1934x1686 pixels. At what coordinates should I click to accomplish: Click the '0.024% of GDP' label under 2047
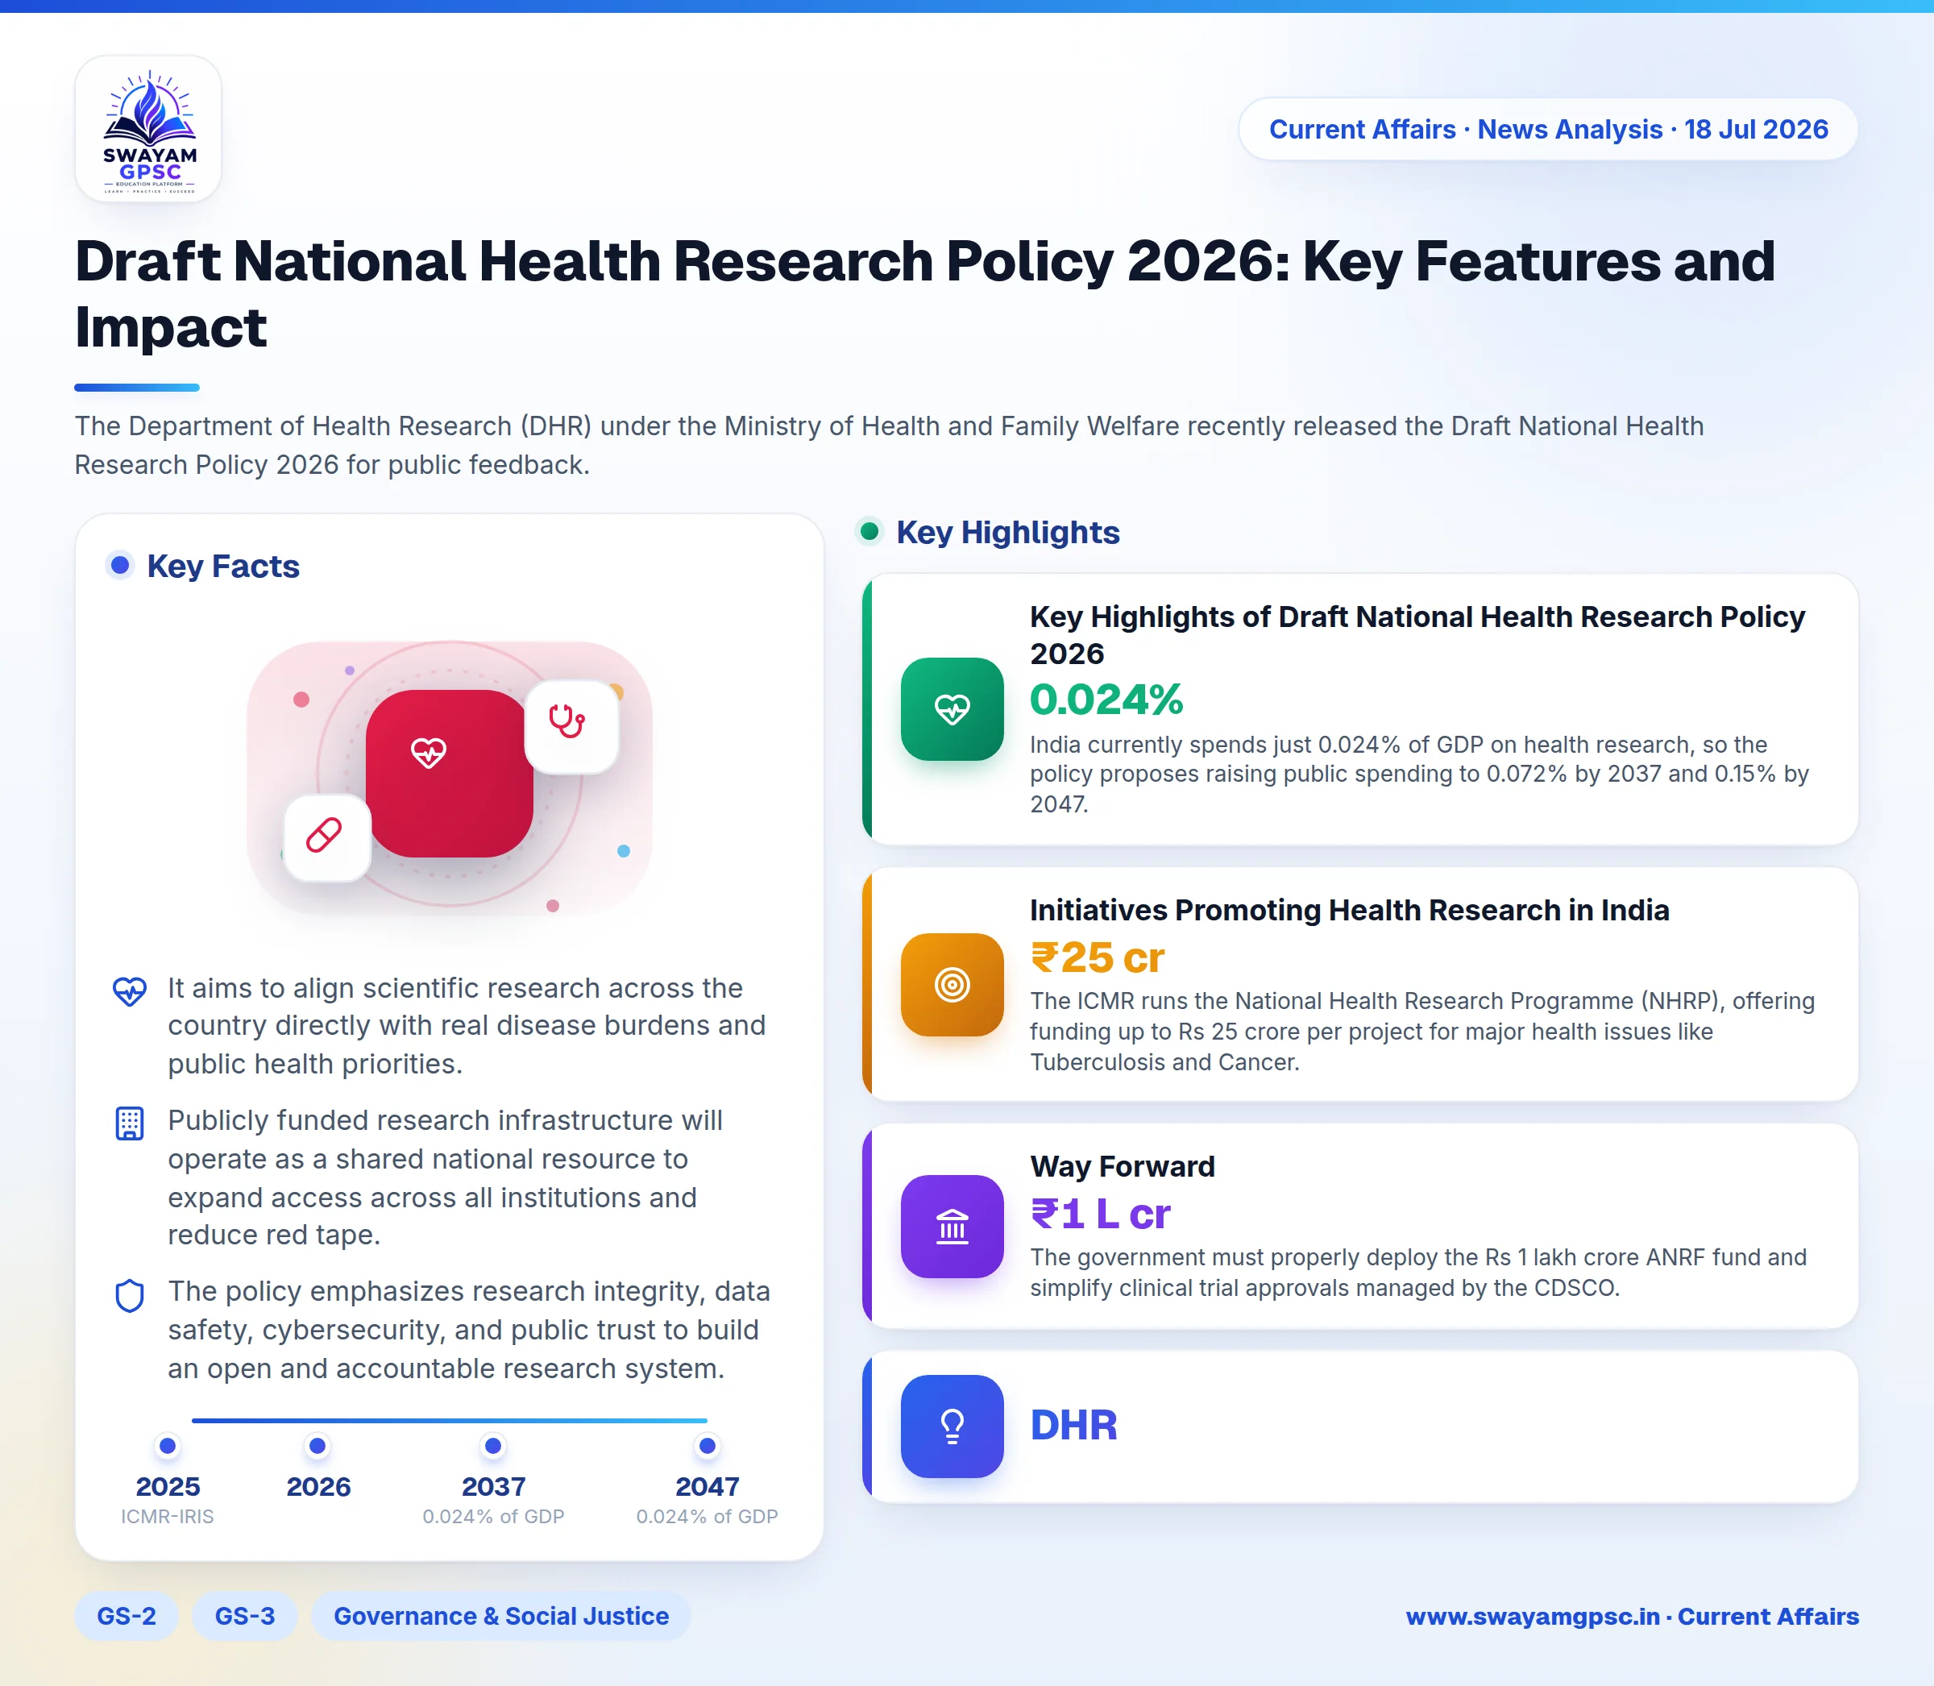(x=708, y=1516)
